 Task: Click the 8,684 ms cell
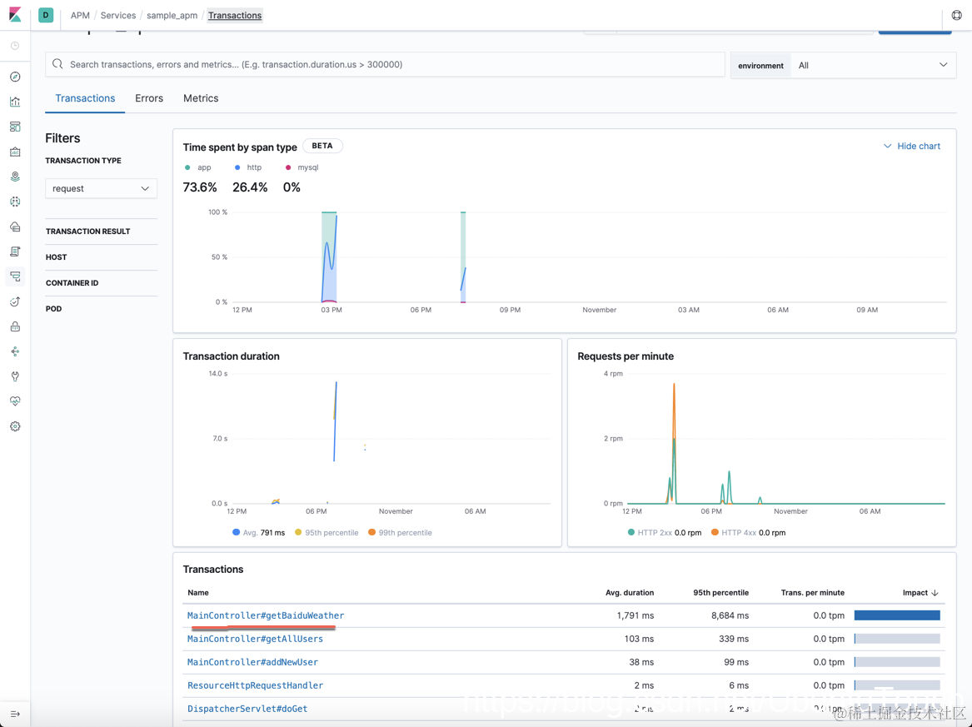tap(730, 615)
